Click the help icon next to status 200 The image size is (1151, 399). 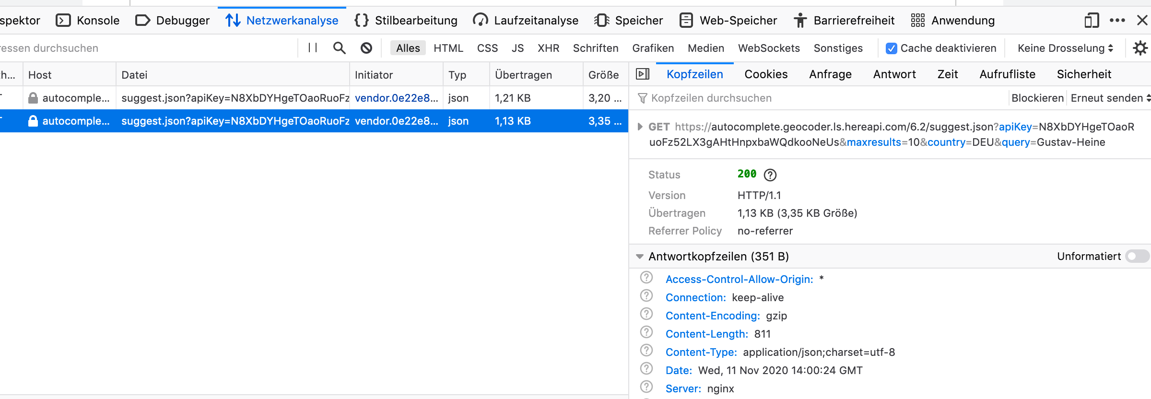click(770, 175)
